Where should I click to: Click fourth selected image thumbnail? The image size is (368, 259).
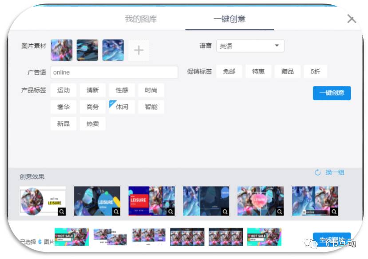187,237
